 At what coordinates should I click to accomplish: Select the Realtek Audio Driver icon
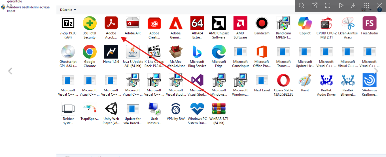pos(326,80)
